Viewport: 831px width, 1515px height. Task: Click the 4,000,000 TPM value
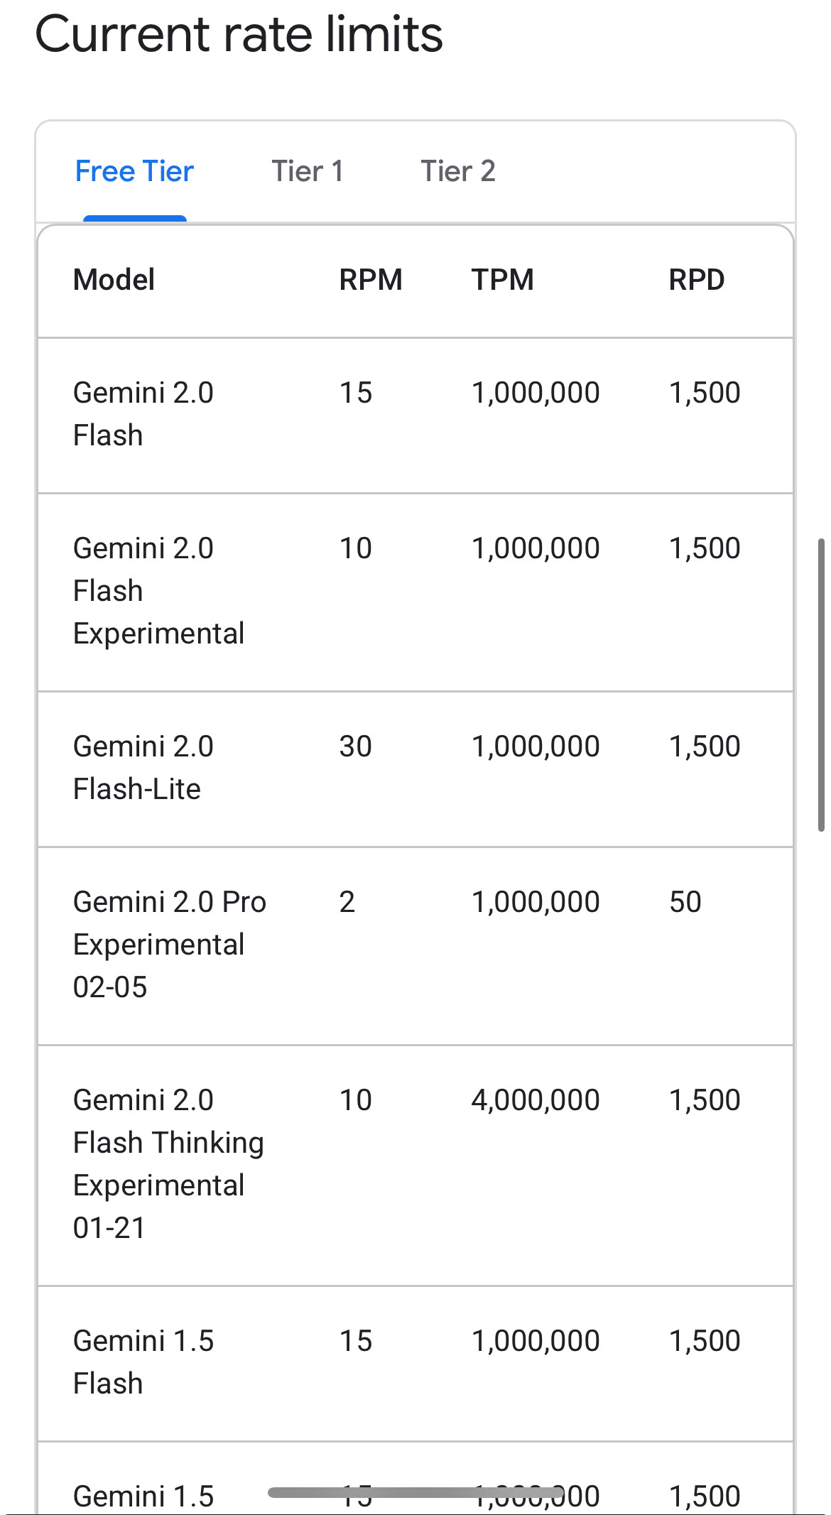coord(536,1100)
